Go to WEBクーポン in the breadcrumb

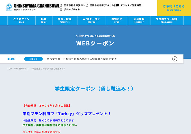coord(22,69)
